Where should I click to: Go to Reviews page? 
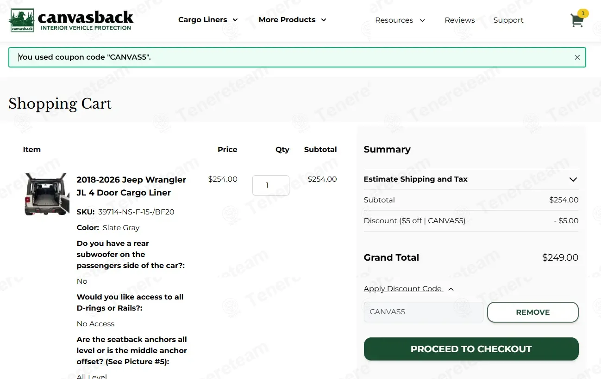[460, 20]
